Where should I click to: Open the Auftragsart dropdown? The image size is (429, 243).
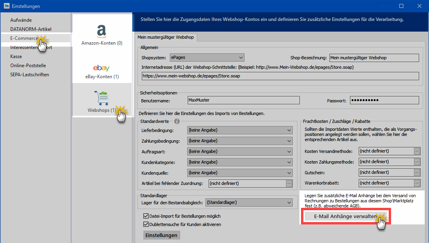point(240,152)
